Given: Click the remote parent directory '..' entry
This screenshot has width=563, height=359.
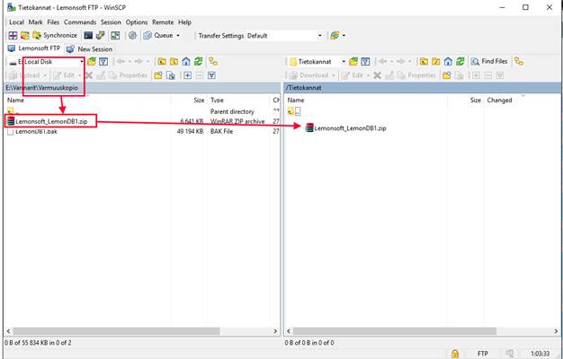Looking at the screenshot, I should [294, 112].
